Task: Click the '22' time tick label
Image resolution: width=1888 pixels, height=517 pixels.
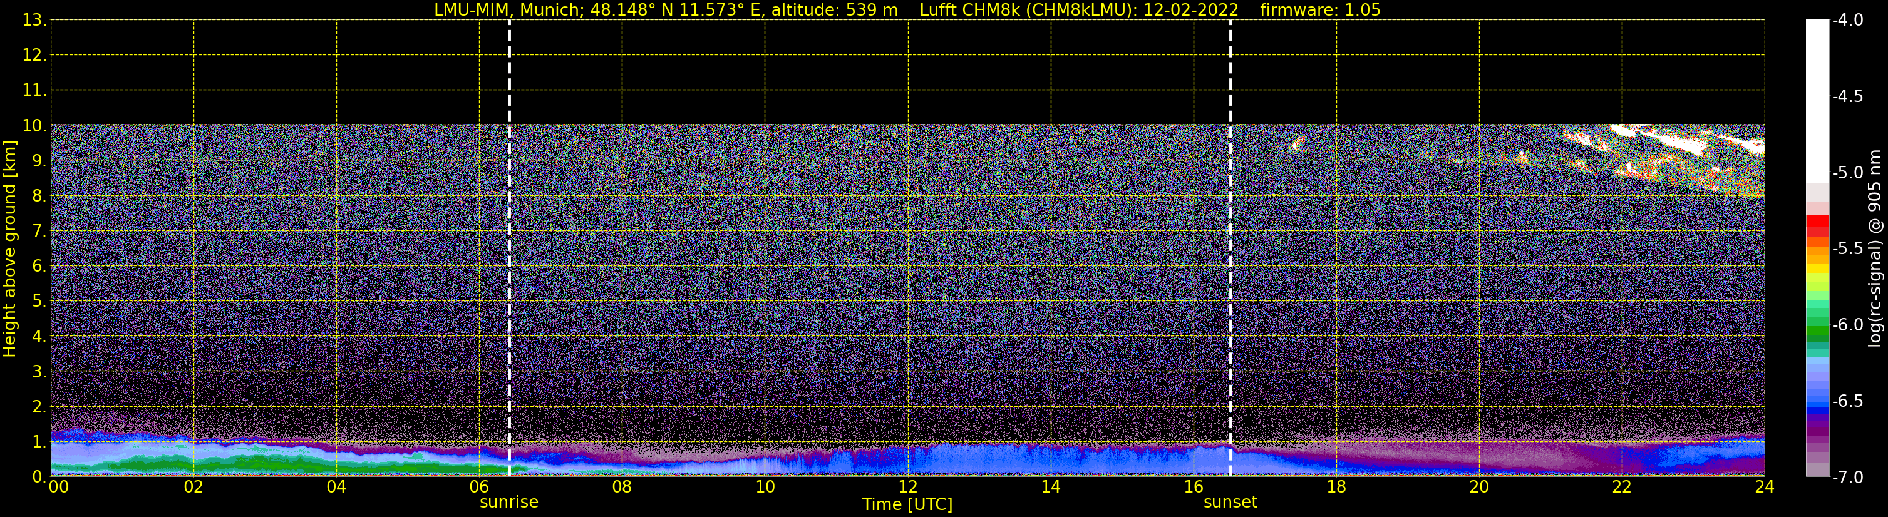Action: click(1622, 487)
